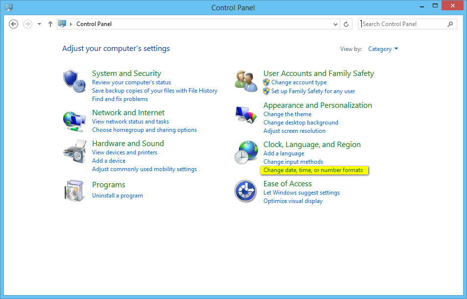This screenshot has width=467, height=299.
Task: Open Uninstall a program link
Action: click(117, 196)
